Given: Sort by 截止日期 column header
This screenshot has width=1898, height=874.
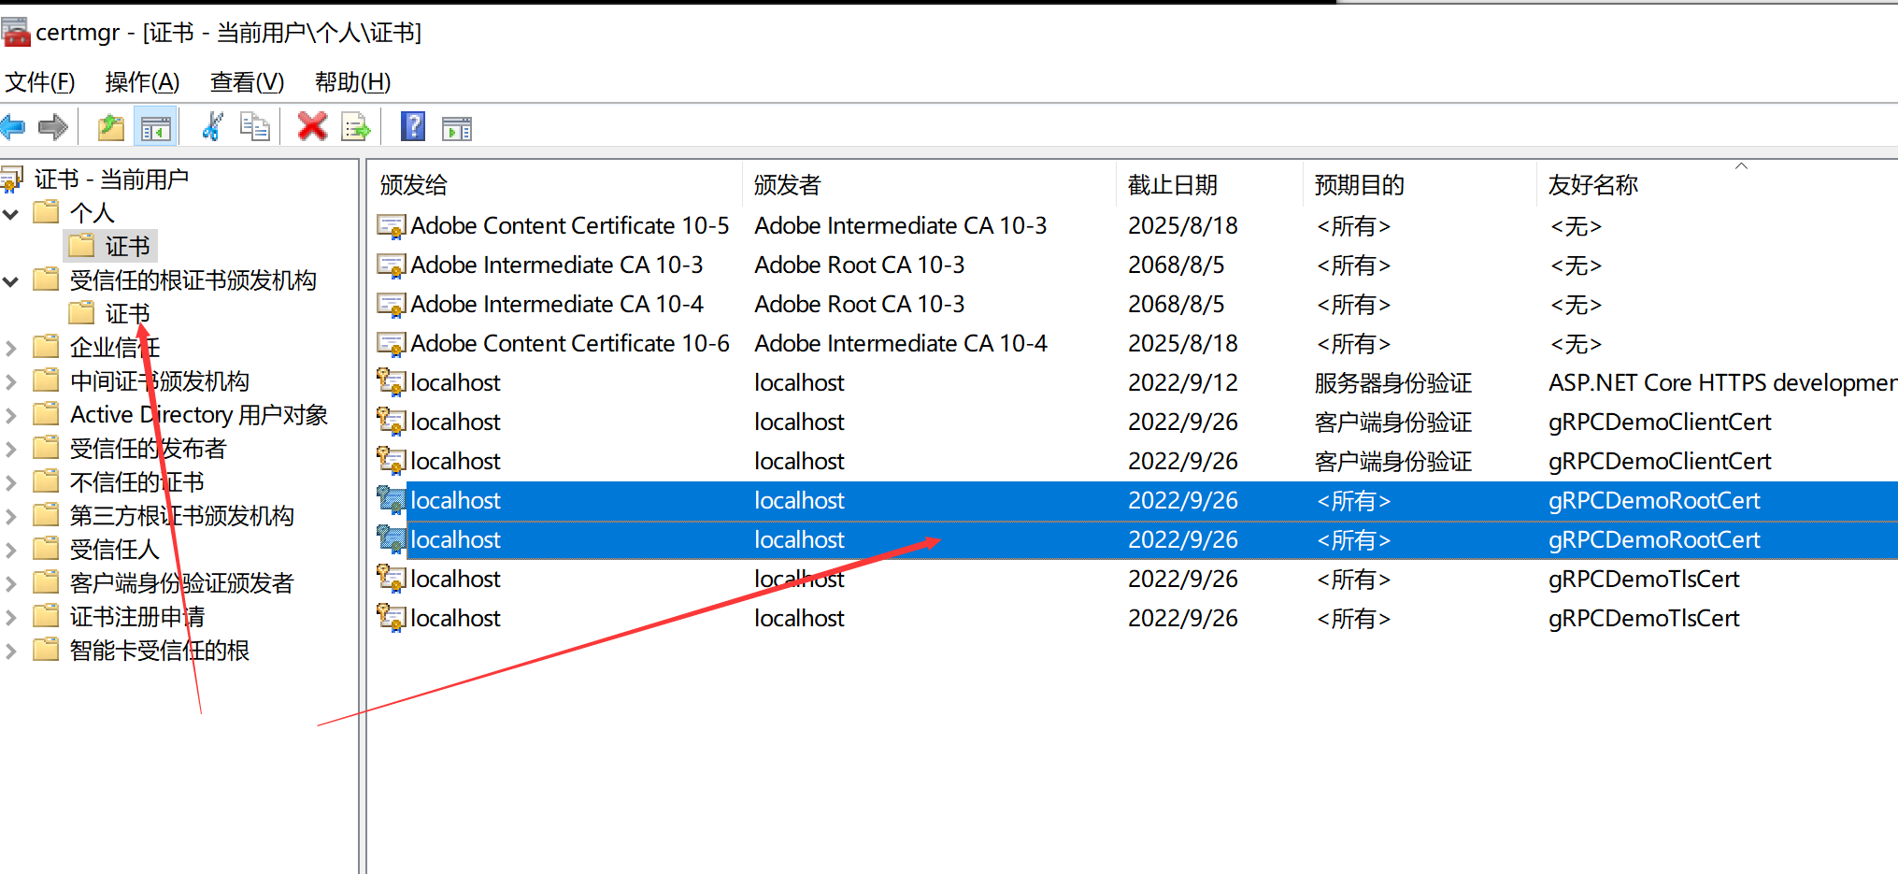Looking at the screenshot, I should (1172, 185).
